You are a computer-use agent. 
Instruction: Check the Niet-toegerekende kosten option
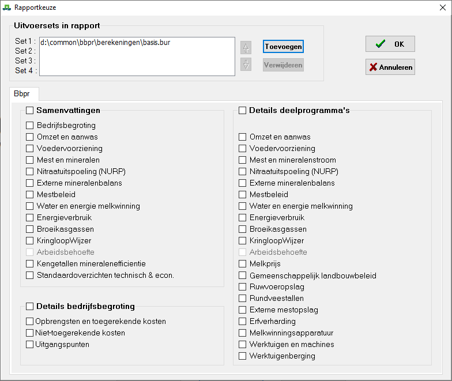[x=30, y=333]
